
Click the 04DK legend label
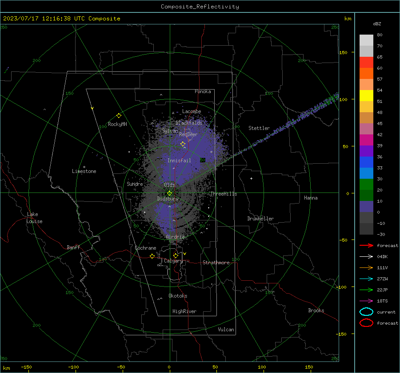click(x=382, y=257)
